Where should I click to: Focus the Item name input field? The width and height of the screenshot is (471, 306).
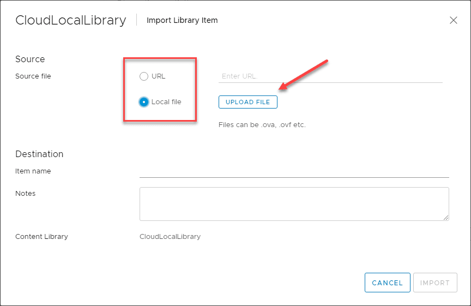(294, 171)
